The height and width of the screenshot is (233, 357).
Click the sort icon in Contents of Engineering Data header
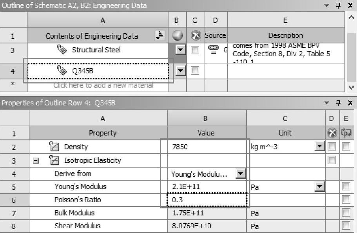(159, 35)
